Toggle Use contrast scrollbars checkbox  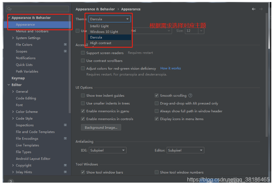(x=83, y=61)
